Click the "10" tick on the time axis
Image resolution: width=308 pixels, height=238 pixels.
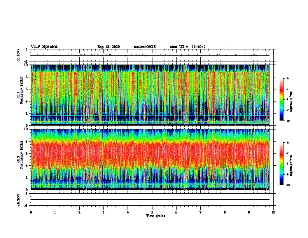[x=273, y=212]
